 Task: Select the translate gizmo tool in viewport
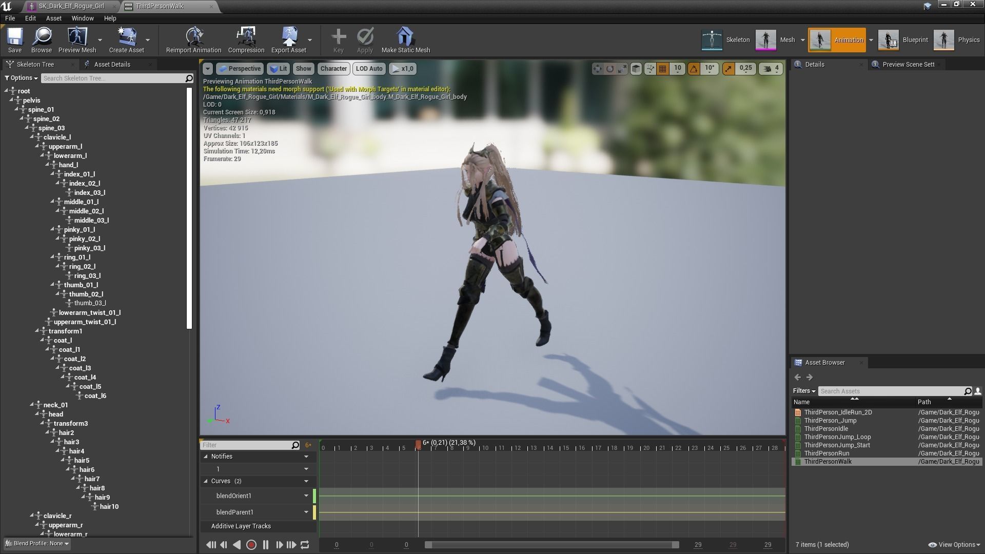pyautogui.click(x=598, y=69)
